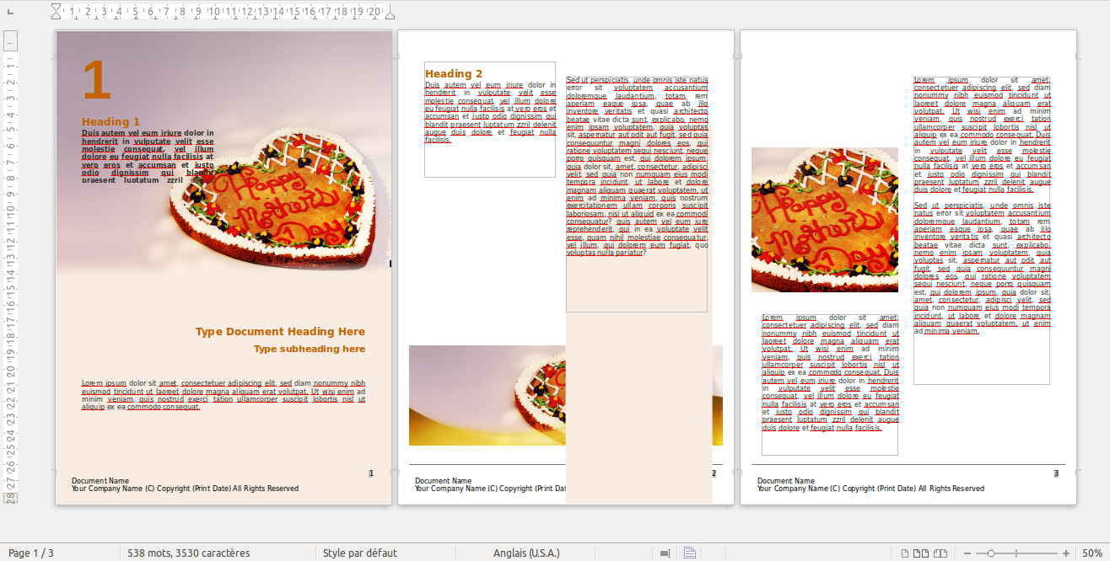The image size is (1110, 561).
Task: Open the 50% zoom level options
Action: coord(1091,553)
